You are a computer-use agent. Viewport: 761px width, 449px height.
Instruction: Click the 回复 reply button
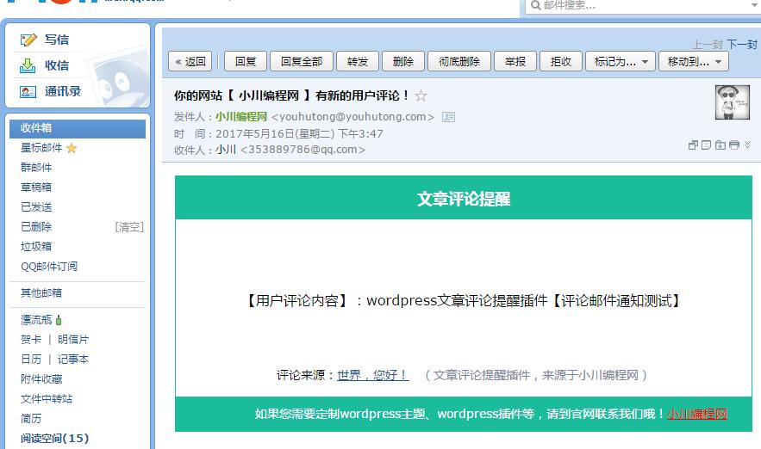point(246,62)
